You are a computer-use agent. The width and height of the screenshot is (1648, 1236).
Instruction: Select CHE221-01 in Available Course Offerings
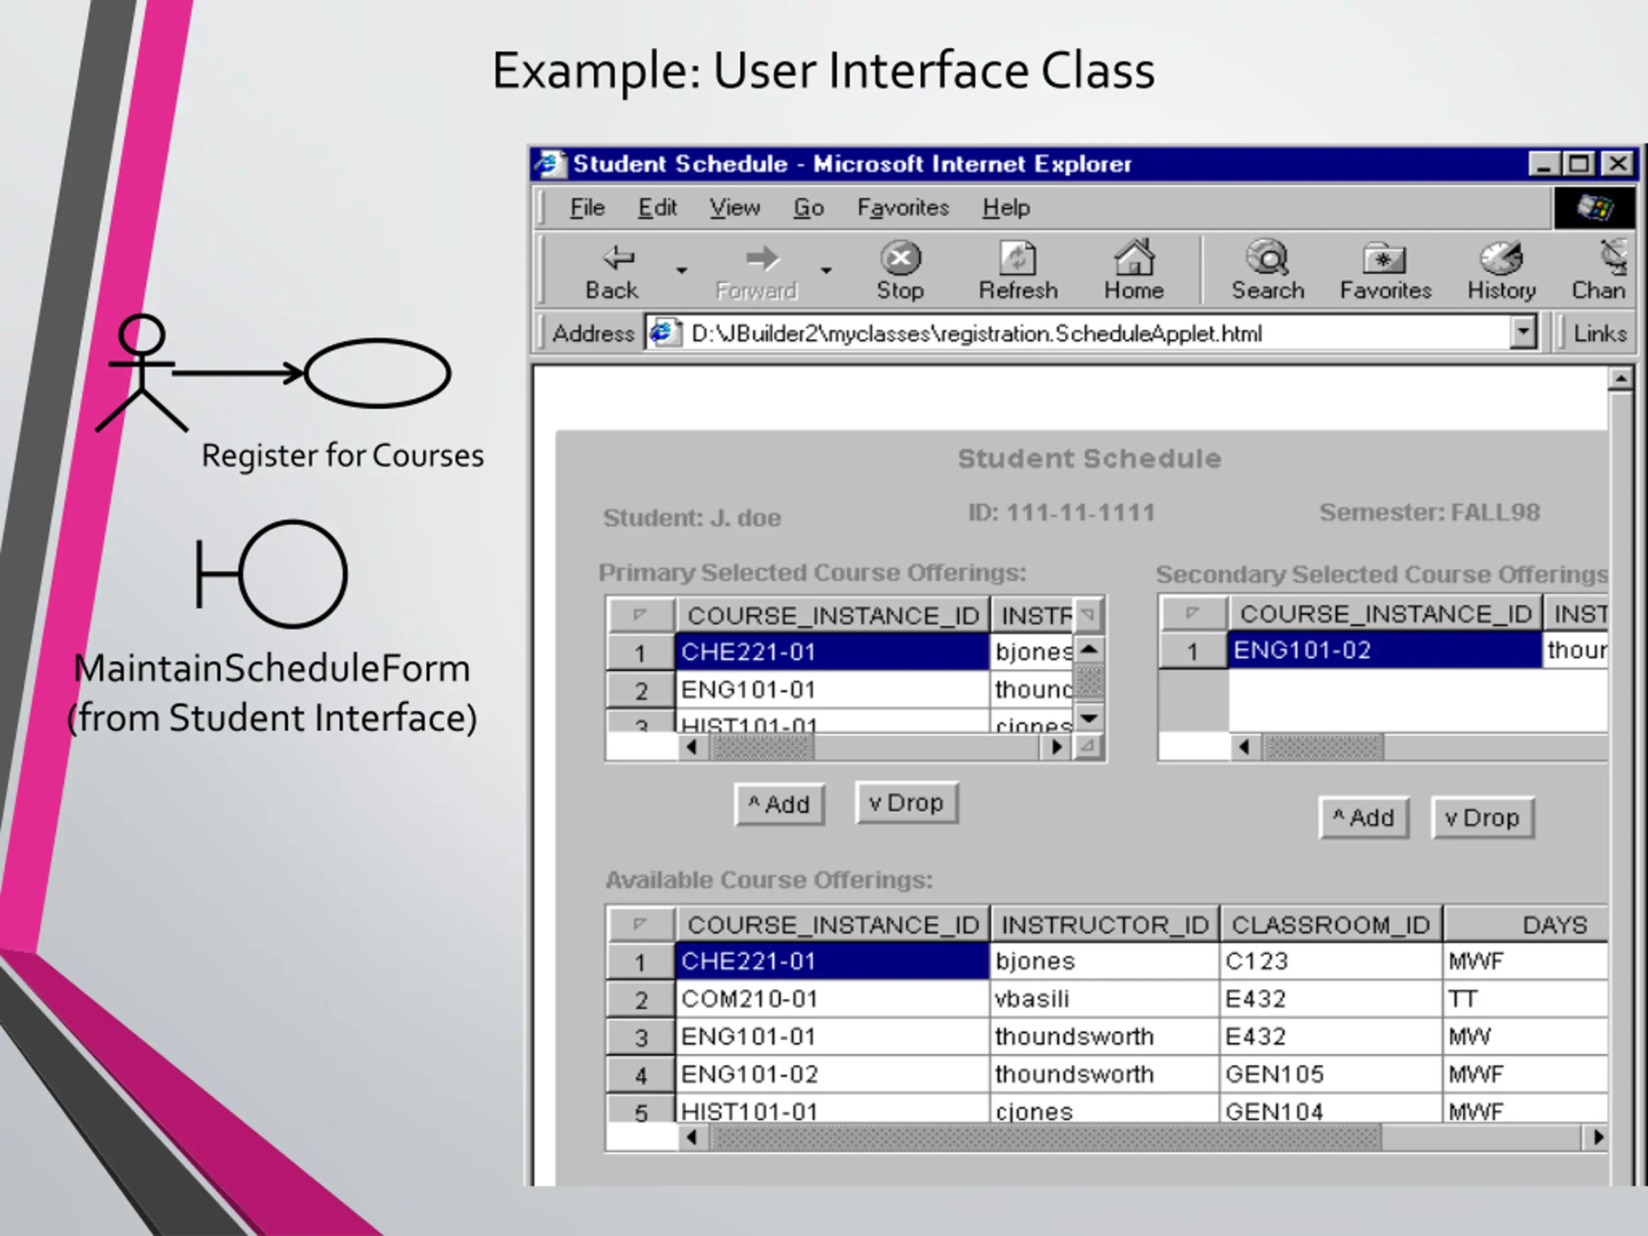(x=832, y=961)
